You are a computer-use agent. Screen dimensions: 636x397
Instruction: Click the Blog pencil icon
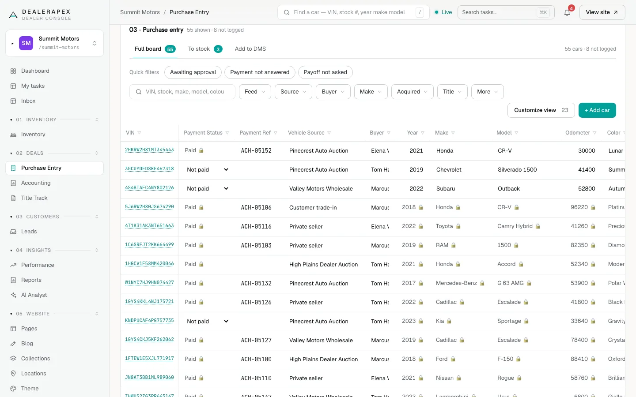(13, 344)
